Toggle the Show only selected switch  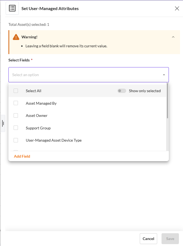pos(122,91)
